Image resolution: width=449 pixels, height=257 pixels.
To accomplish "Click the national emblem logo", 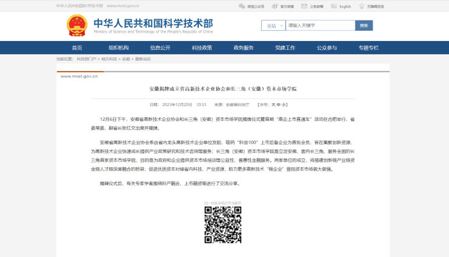I will [77, 25].
